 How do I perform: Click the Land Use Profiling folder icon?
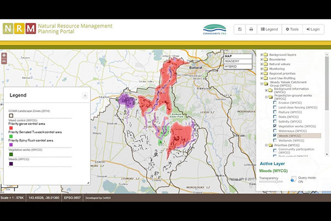pos(266,78)
